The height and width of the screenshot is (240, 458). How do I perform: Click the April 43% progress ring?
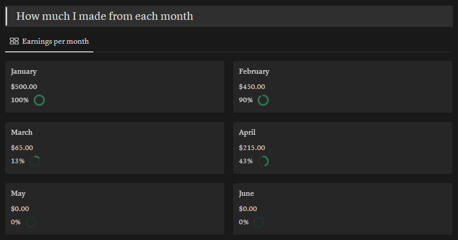pos(263,161)
